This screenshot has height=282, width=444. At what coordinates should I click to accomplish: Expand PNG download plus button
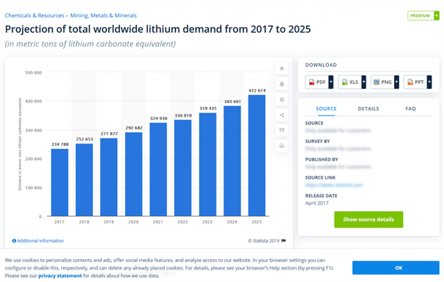(397, 82)
